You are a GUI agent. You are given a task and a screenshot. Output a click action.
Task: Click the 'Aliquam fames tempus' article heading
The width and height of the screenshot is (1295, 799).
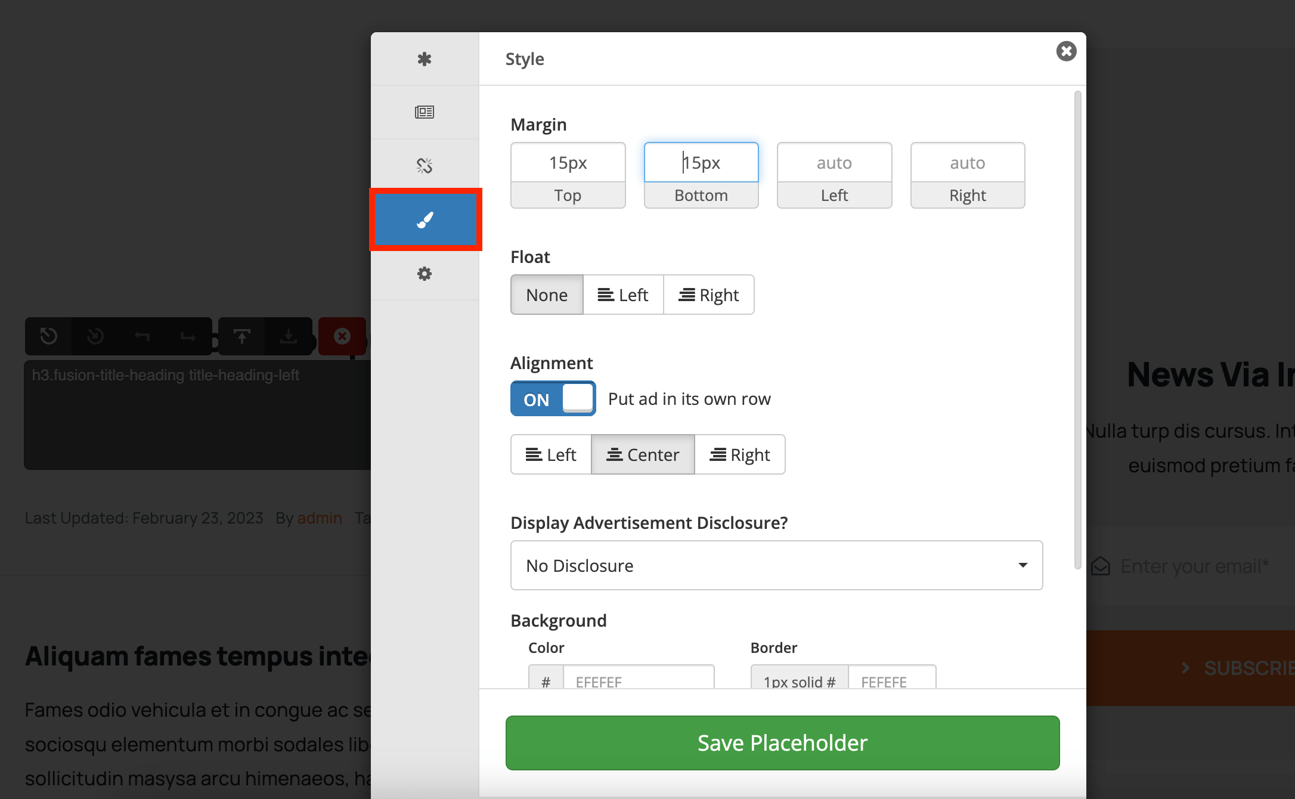click(198, 656)
